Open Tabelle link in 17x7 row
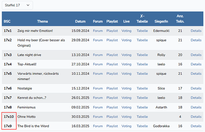This screenshot has width=205, height=132. tap(142, 98)
